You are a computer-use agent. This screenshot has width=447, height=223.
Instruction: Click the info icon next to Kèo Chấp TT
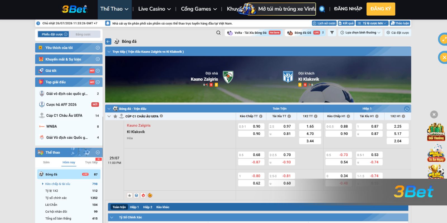[x=261, y=116]
